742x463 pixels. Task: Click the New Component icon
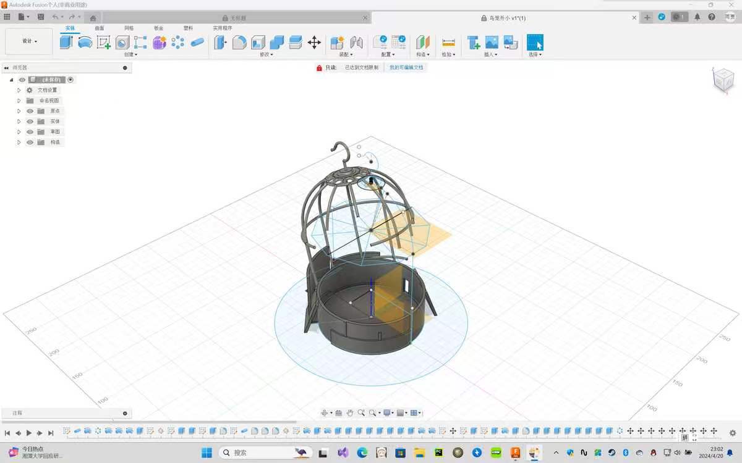[x=338, y=42]
